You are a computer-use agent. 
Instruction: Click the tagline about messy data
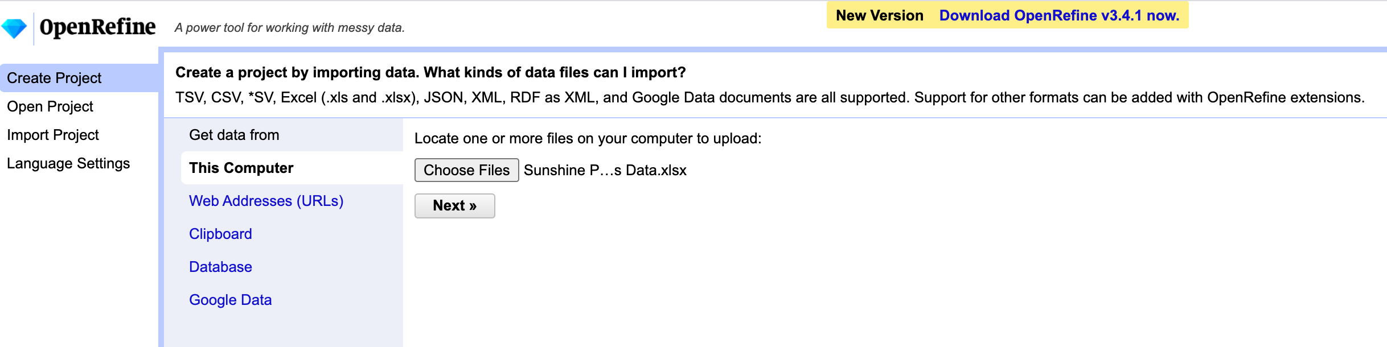[289, 27]
